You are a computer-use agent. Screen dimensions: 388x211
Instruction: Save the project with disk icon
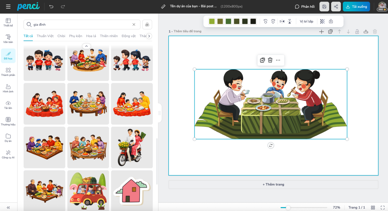pyautogui.click(x=324, y=6)
